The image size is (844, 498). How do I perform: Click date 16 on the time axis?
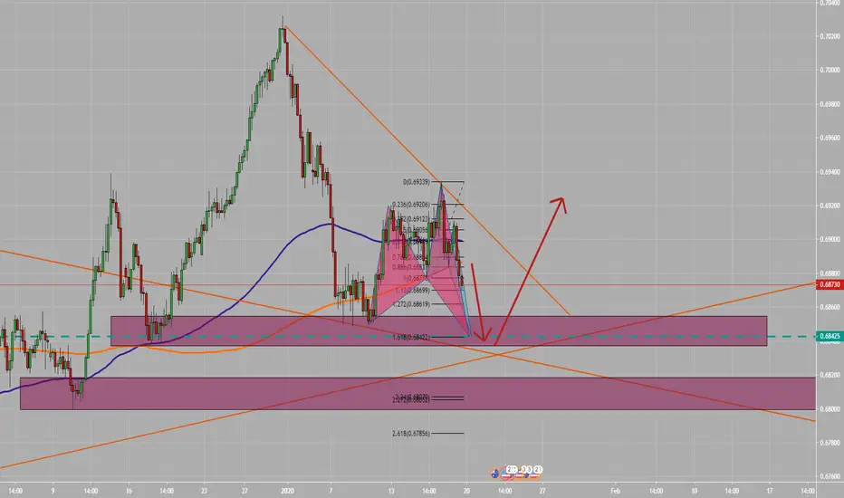coord(129,491)
